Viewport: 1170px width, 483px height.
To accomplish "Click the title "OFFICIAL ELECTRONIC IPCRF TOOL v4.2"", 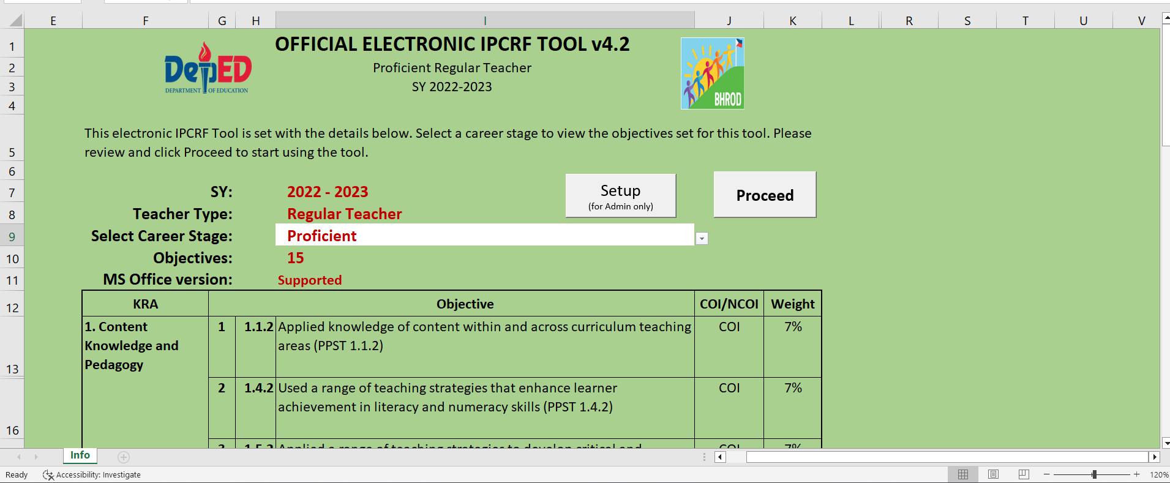I will coord(452,44).
